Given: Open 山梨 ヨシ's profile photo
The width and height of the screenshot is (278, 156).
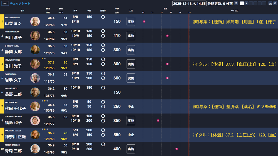Looking at the screenshot, I should pyautogui.click(x=35, y=22).
